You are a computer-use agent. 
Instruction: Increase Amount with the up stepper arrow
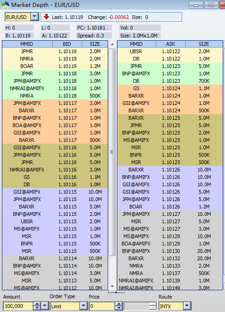37,304
